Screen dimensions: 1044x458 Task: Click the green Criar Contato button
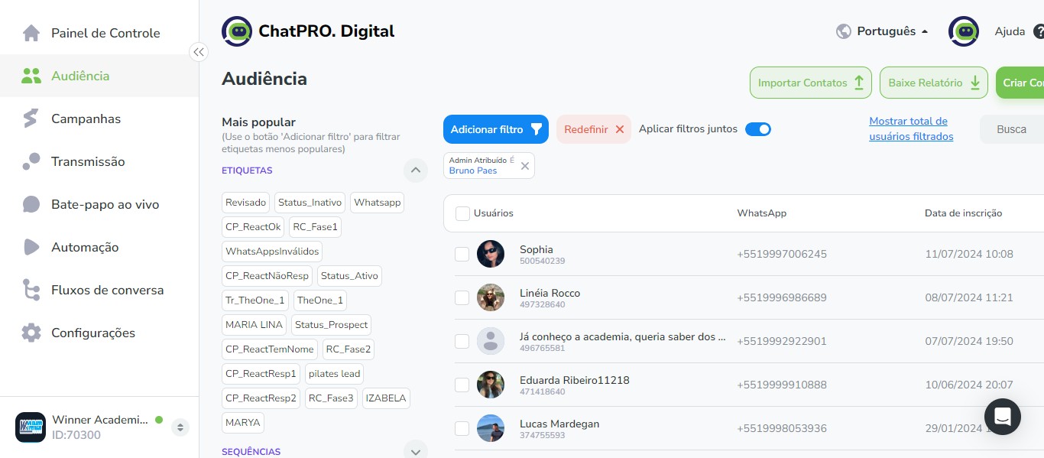1020,83
